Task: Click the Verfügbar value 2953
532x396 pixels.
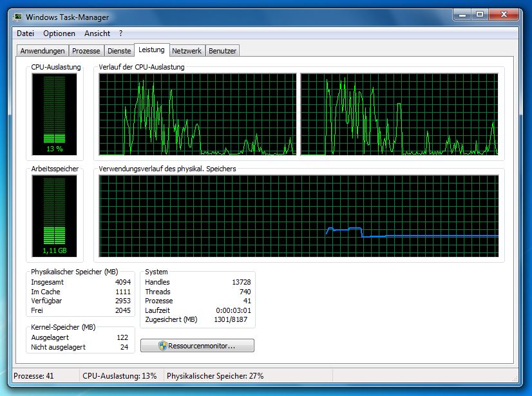Action: pyautogui.click(x=123, y=301)
